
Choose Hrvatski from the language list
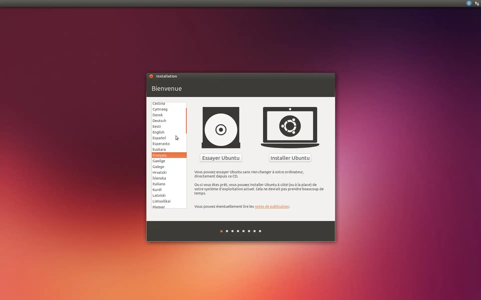[x=159, y=172]
